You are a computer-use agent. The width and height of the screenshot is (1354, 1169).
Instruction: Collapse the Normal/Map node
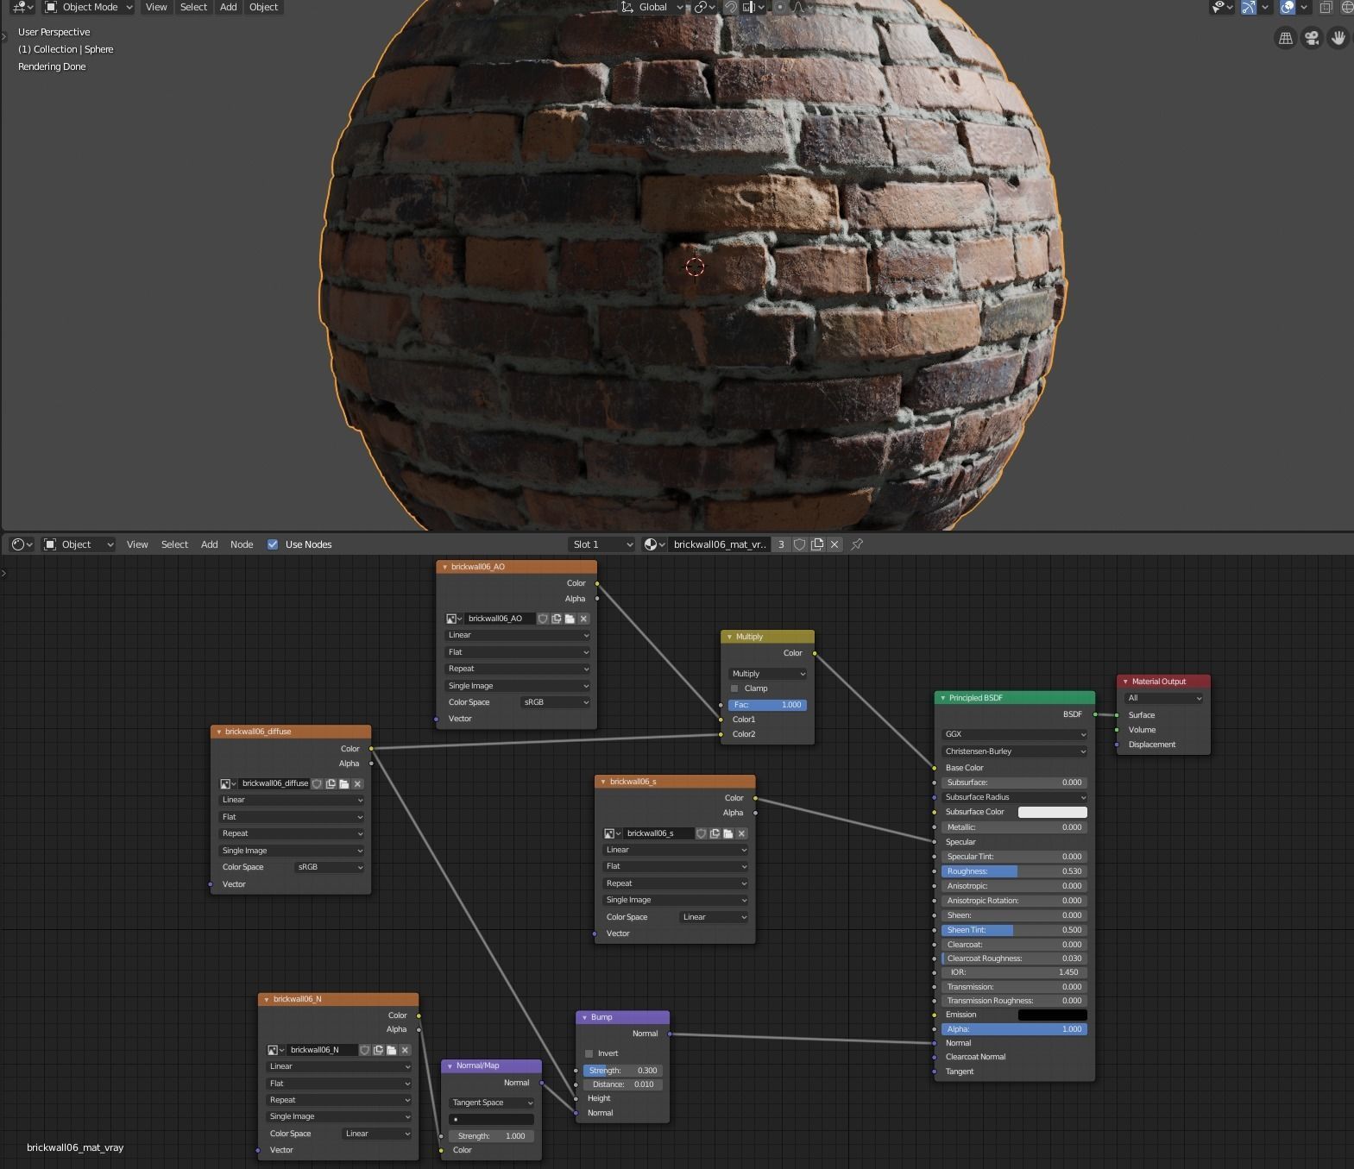point(450,1065)
